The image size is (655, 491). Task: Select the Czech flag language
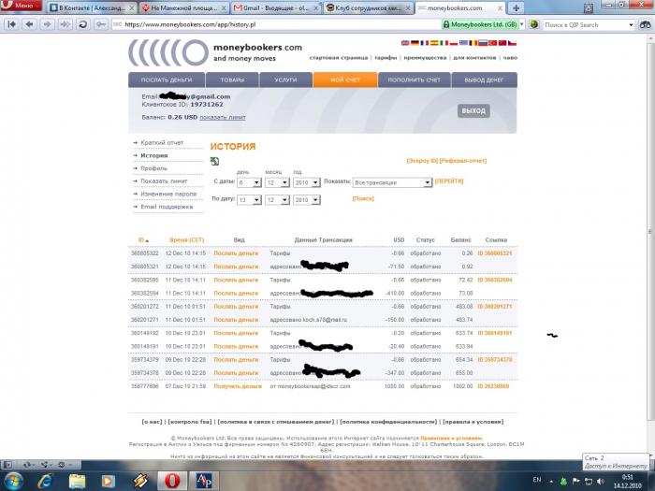512,43
